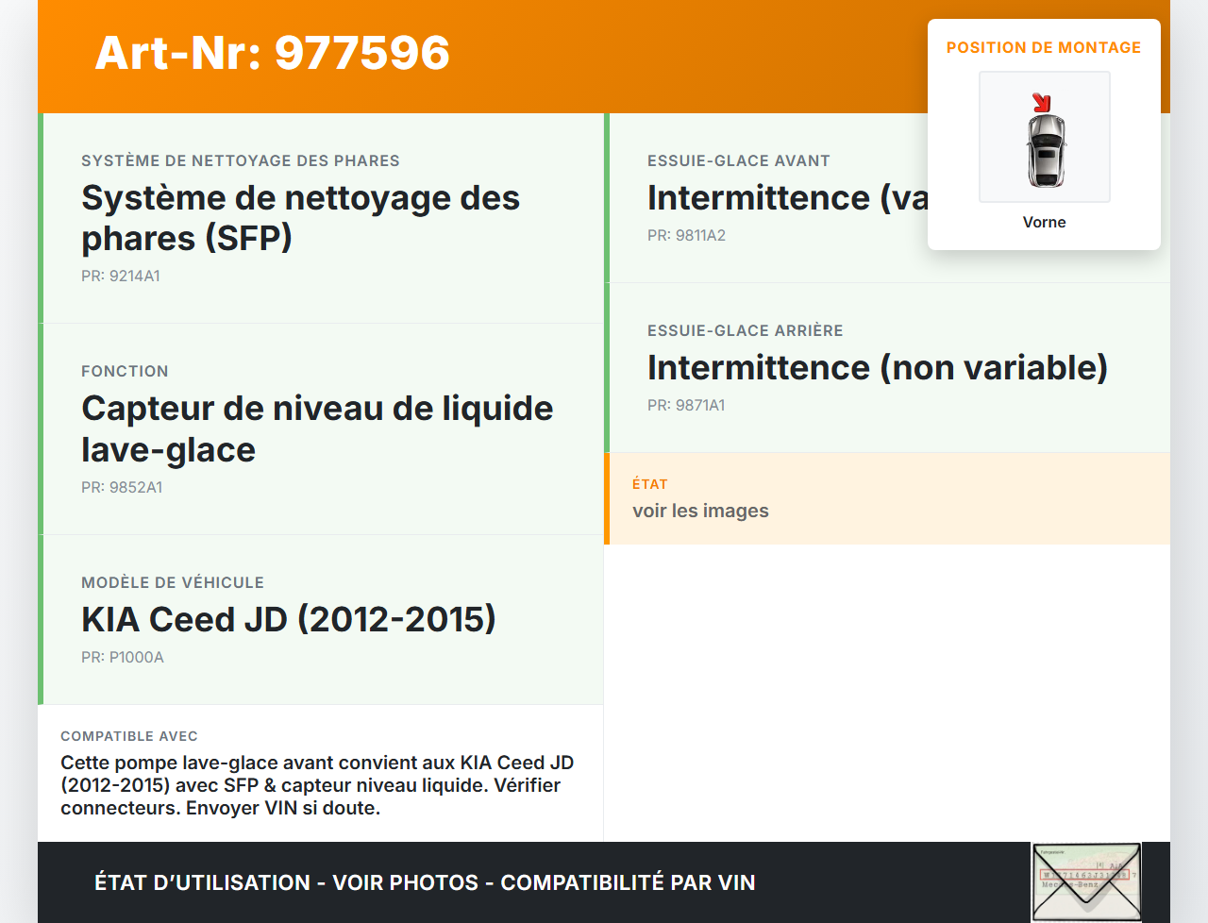Click the PR: 9214A1 code
1208x923 pixels.
(x=121, y=277)
